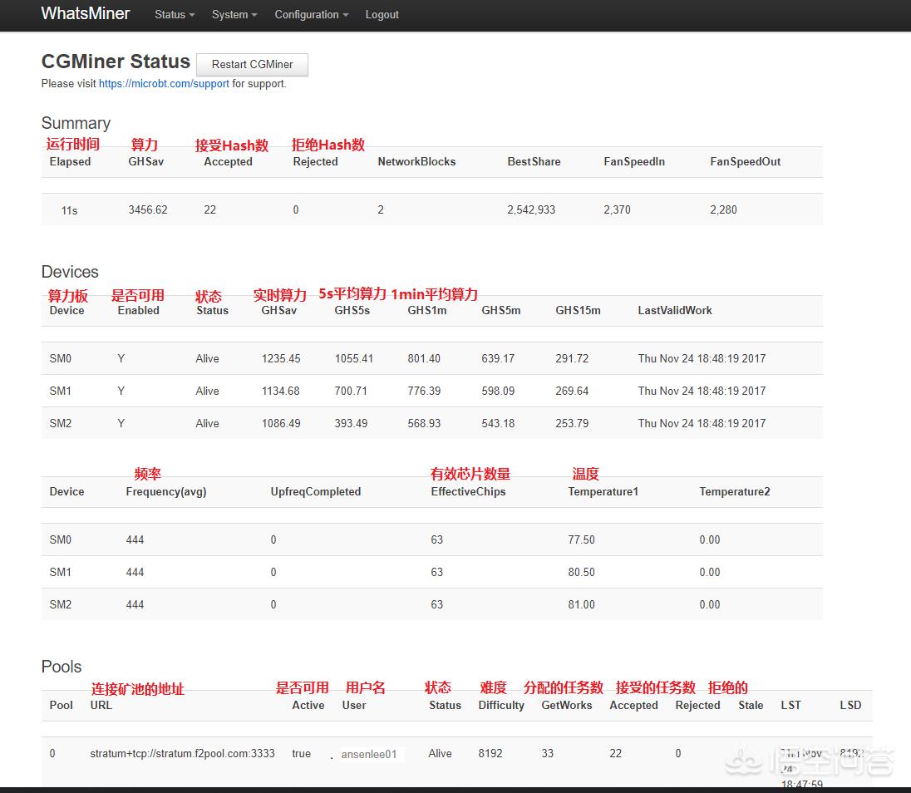Click the NetworkBlocks column header
This screenshot has height=793, width=911.
pos(416,162)
